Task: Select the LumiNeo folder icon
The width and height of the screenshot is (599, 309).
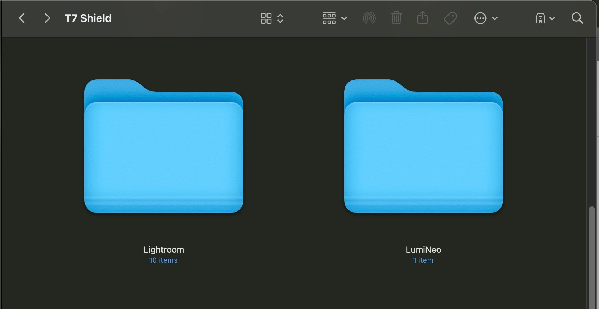Action: [424, 146]
